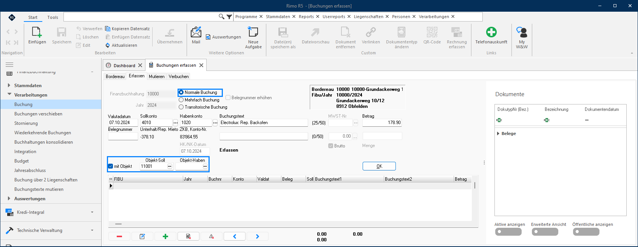The image size is (638, 247).
Task: Open the Technische Verwaltung dropdown arrow
Action: pyautogui.click(x=92, y=230)
